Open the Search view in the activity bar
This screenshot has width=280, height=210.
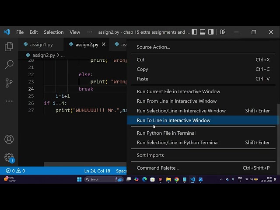tap(9, 65)
